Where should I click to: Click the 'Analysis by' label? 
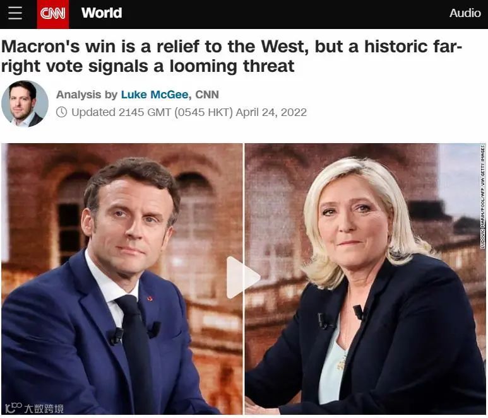[87, 95]
